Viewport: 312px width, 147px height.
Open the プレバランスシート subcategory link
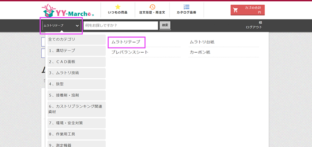point(130,52)
